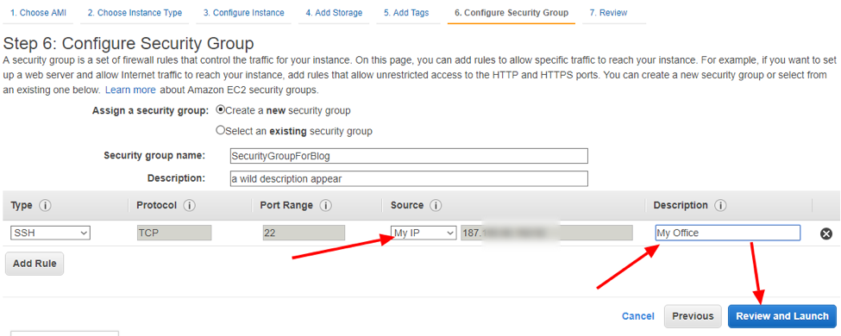
Task: Click the 'Assign a security group:' label
Action: click(150, 110)
